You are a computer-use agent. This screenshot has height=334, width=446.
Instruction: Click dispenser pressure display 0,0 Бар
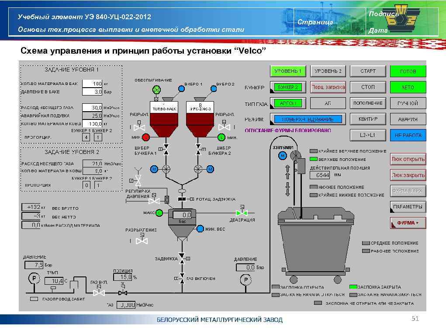click(182, 215)
